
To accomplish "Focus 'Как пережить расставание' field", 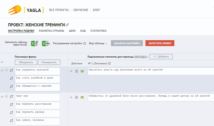I will click(x=38, y=105).
